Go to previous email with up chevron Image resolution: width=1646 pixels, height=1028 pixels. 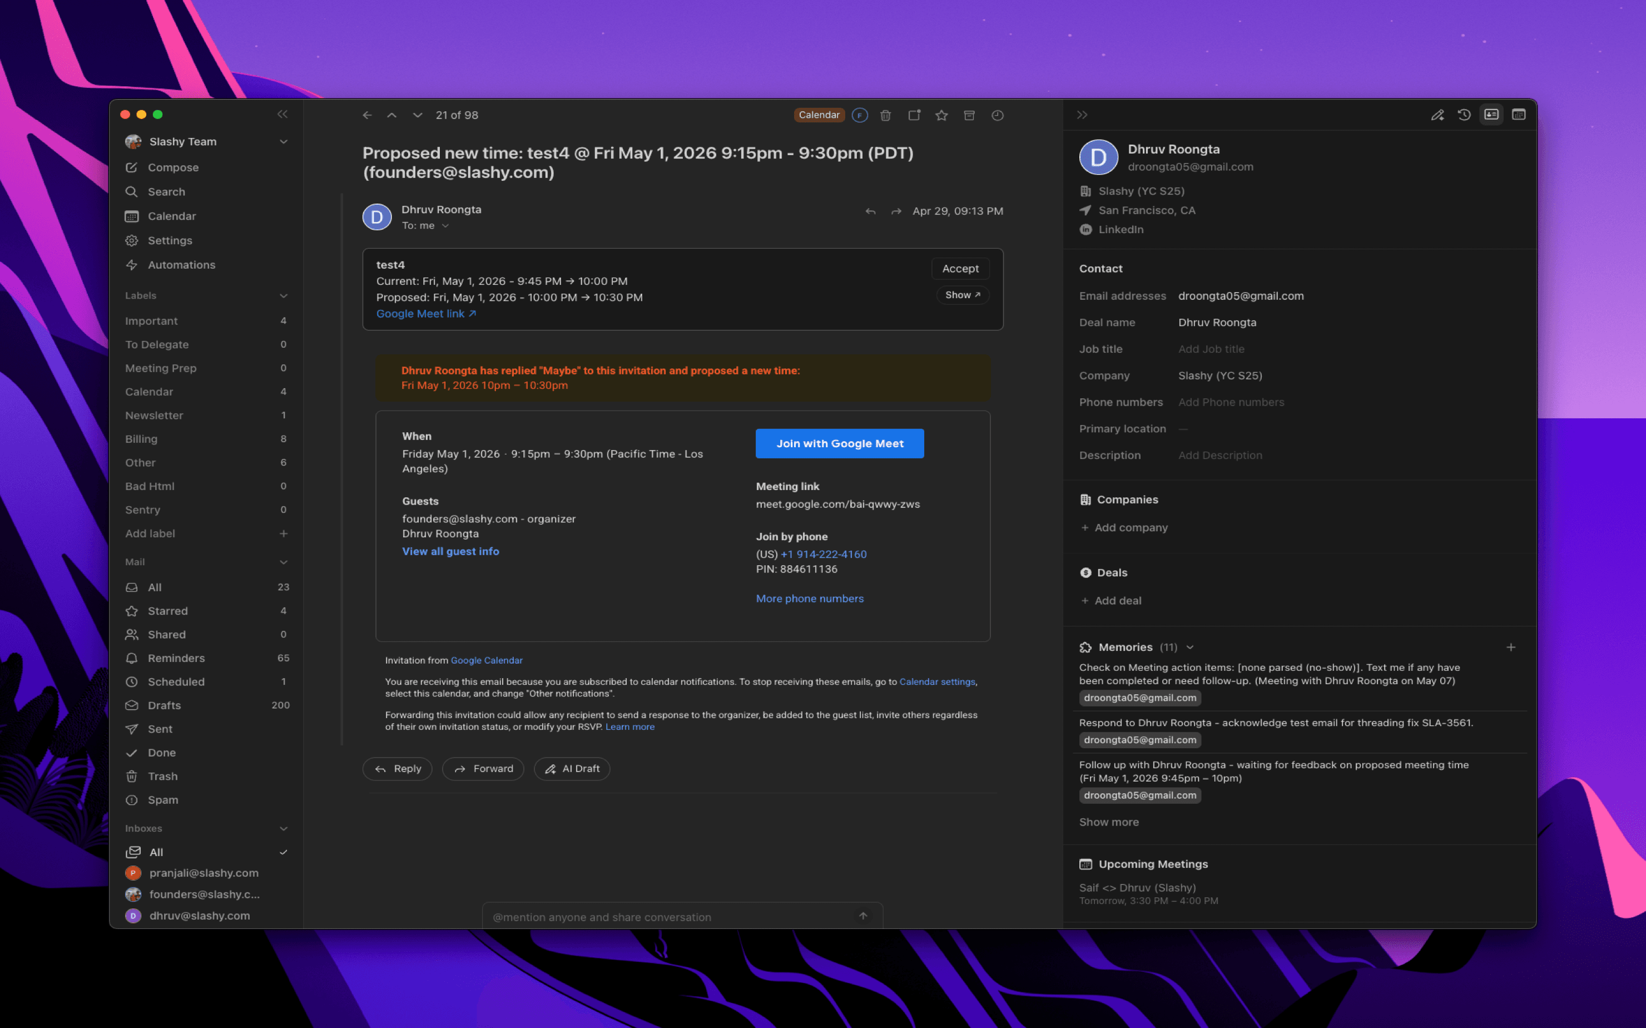pyautogui.click(x=392, y=115)
